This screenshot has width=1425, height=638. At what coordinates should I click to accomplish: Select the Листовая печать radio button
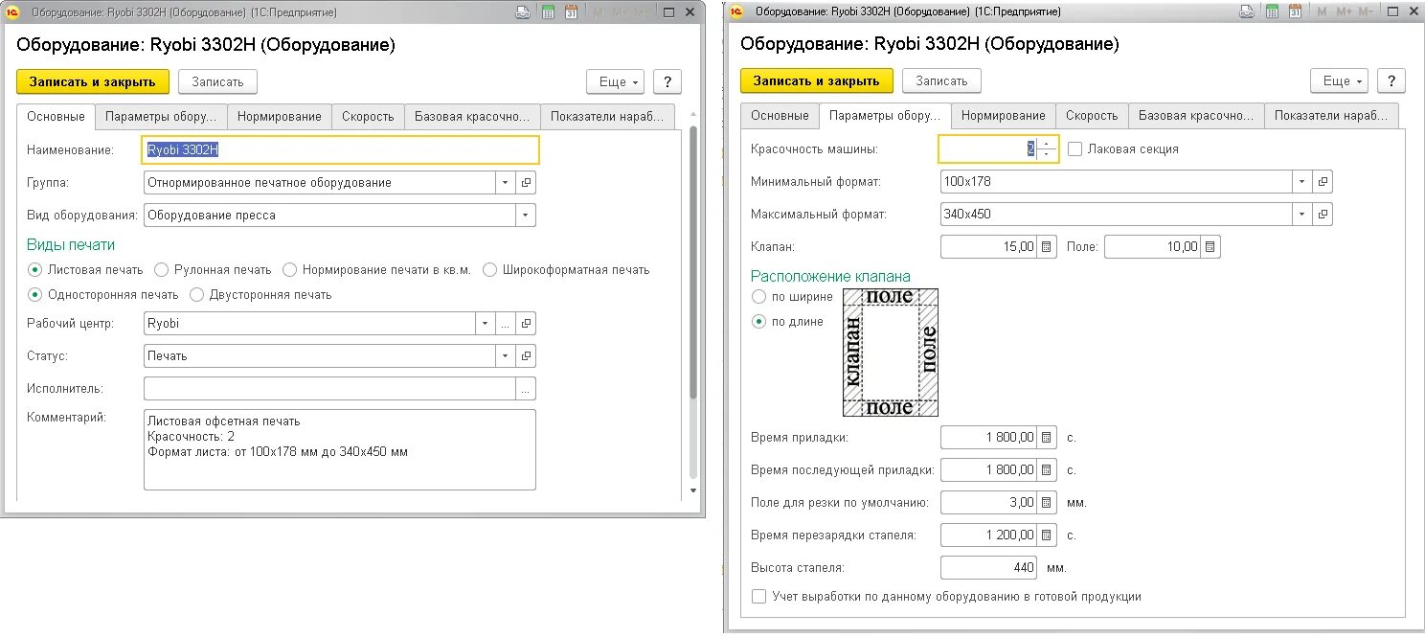click(35, 270)
